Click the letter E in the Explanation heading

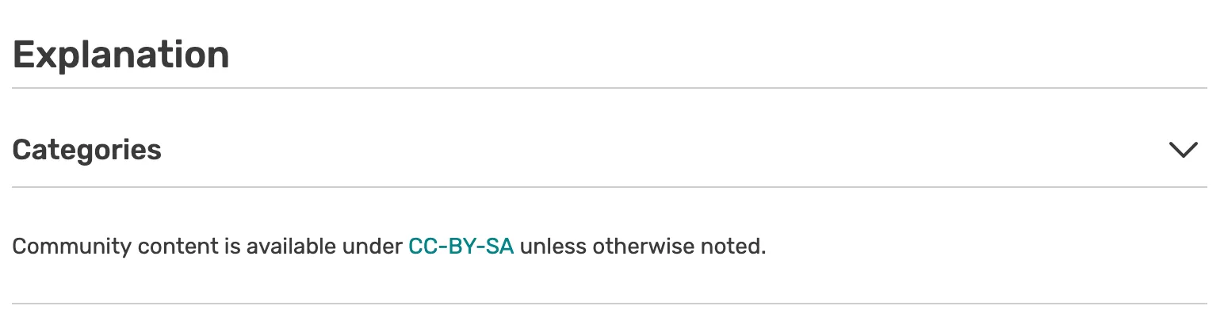(24, 55)
